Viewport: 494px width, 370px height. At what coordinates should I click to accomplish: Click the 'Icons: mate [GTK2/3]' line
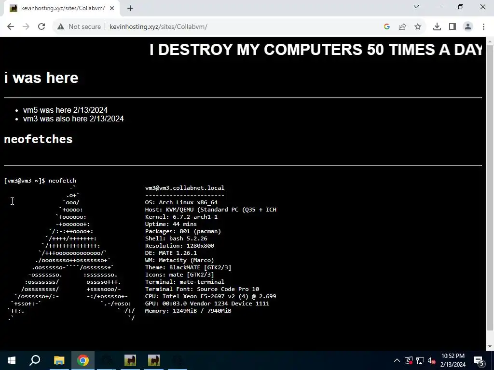click(179, 275)
